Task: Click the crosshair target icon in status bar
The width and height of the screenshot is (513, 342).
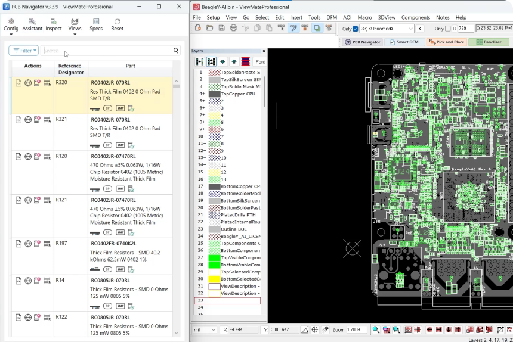Action: click(315, 330)
